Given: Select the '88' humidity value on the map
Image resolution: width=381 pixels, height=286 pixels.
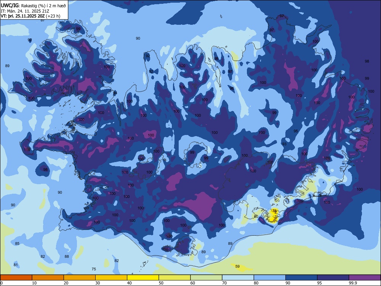Looking at the screenshot, I should [x=67, y=256].
